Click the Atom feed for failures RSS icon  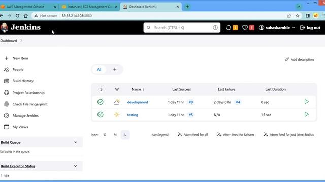pyautogui.click(x=219, y=135)
